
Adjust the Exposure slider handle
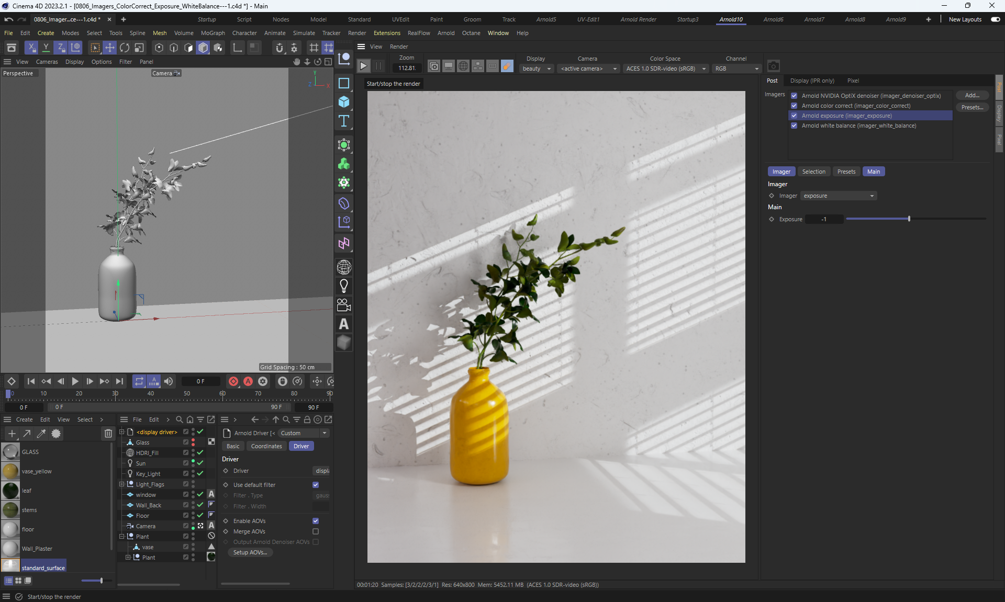[x=909, y=219]
